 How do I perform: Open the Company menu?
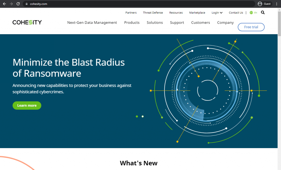pos(226,23)
